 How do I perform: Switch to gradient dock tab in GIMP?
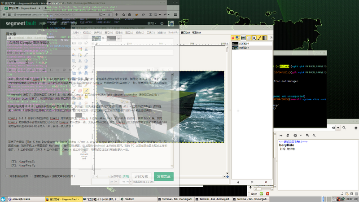pyautogui.click(x=265, y=38)
